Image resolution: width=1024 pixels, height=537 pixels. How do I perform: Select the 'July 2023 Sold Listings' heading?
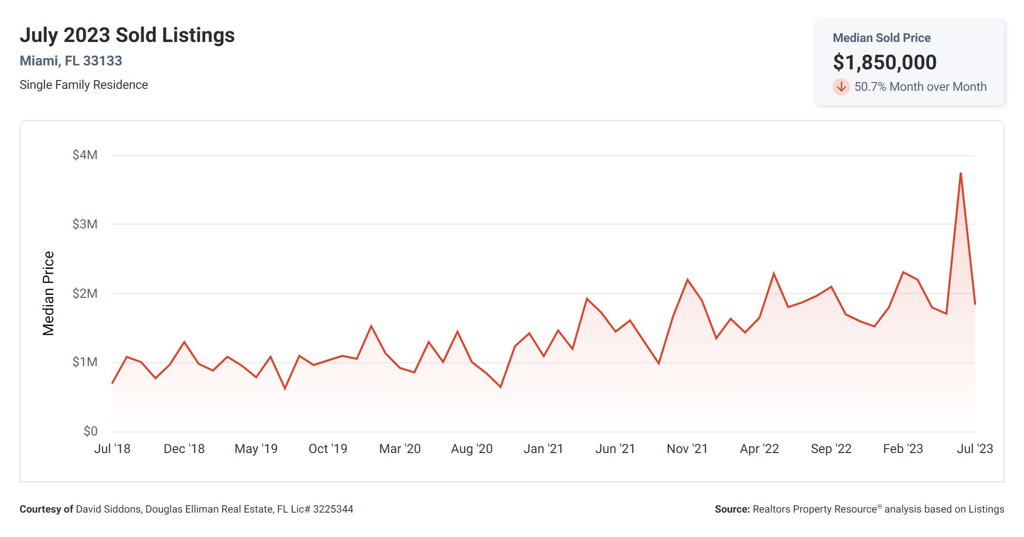127,35
